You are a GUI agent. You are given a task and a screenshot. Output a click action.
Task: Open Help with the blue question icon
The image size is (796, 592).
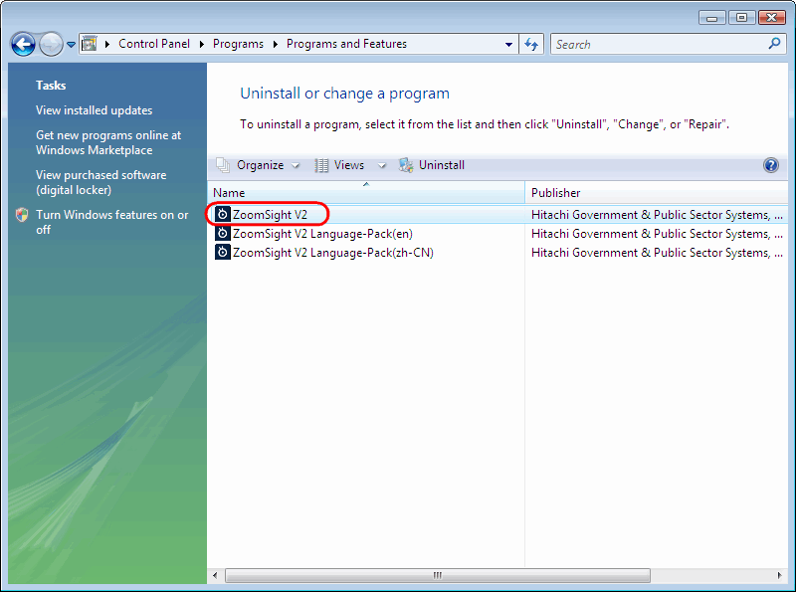[x=770, y=165]
